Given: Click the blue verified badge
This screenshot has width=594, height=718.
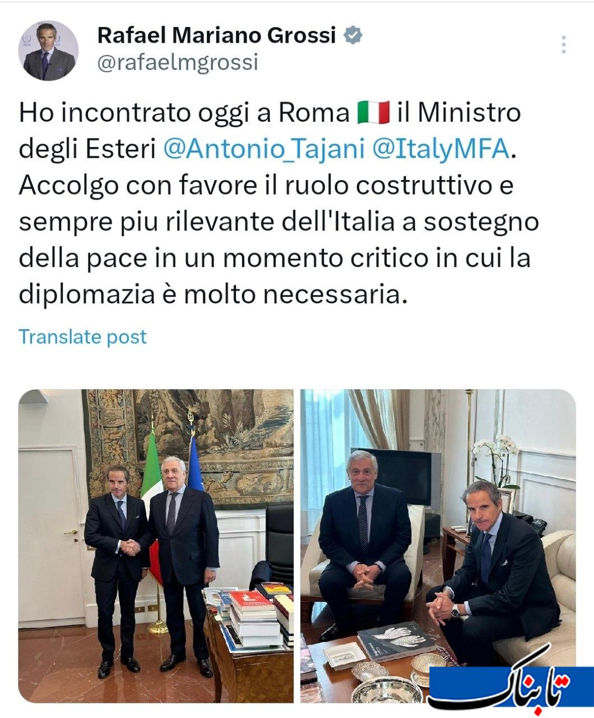Looking at the screenshot, I should 352,36.
